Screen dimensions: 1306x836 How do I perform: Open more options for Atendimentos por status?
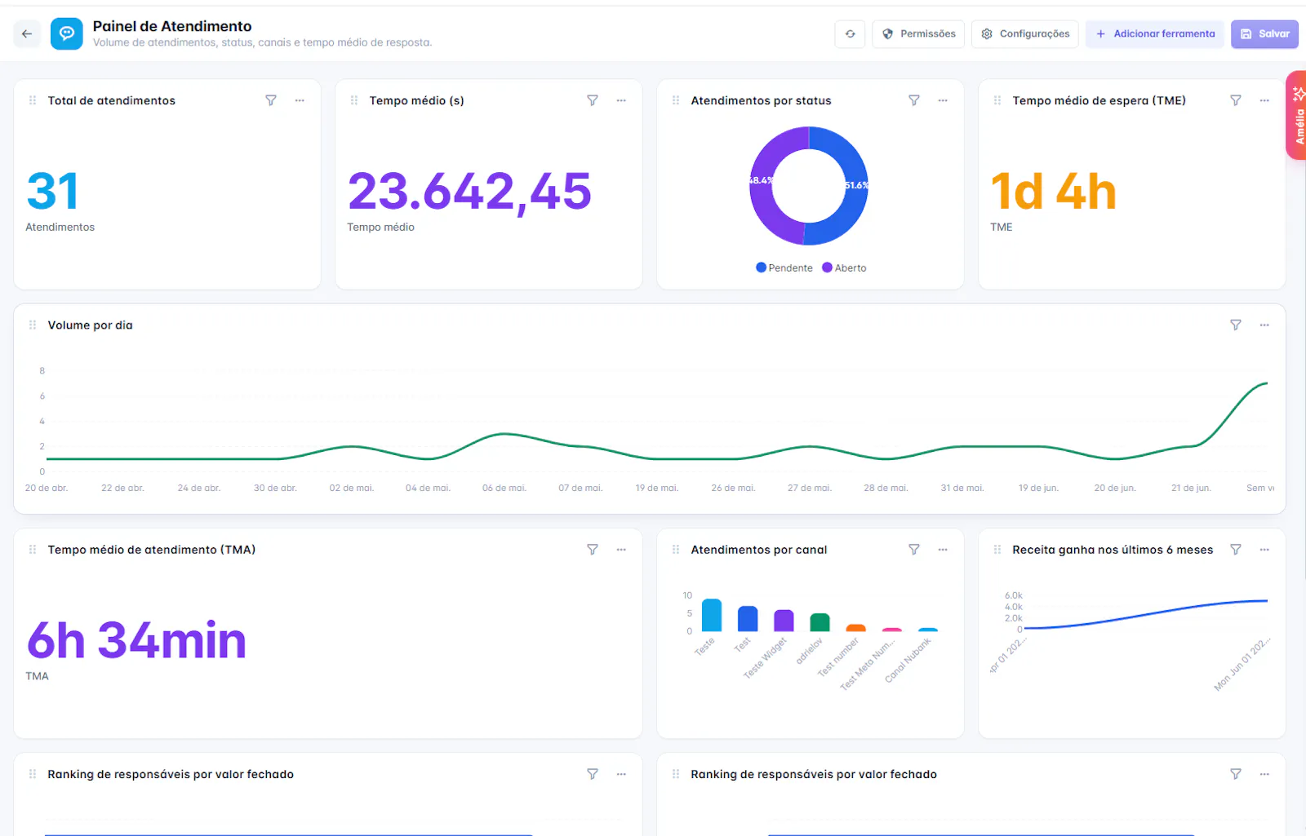tap(943, 100)
